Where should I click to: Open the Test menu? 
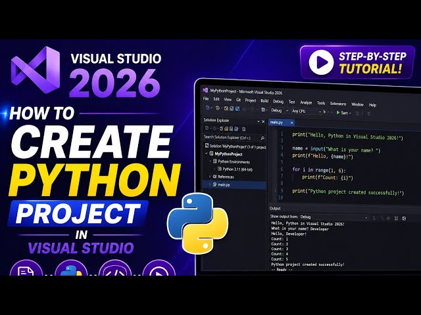(292, 102)
